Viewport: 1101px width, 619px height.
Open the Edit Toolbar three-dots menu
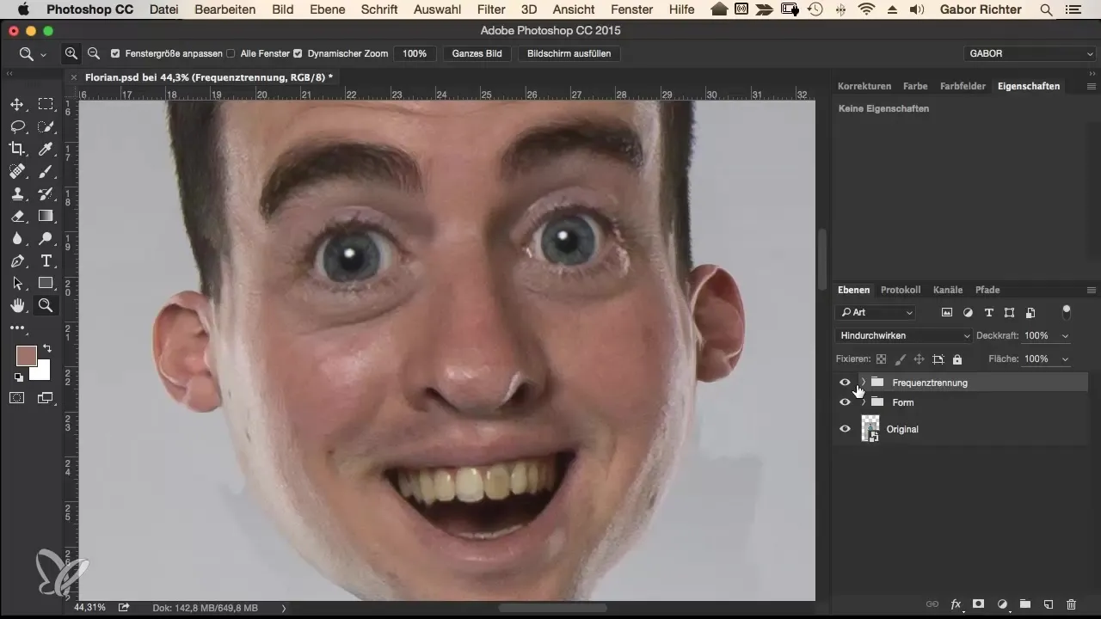[x=17, y=328]
